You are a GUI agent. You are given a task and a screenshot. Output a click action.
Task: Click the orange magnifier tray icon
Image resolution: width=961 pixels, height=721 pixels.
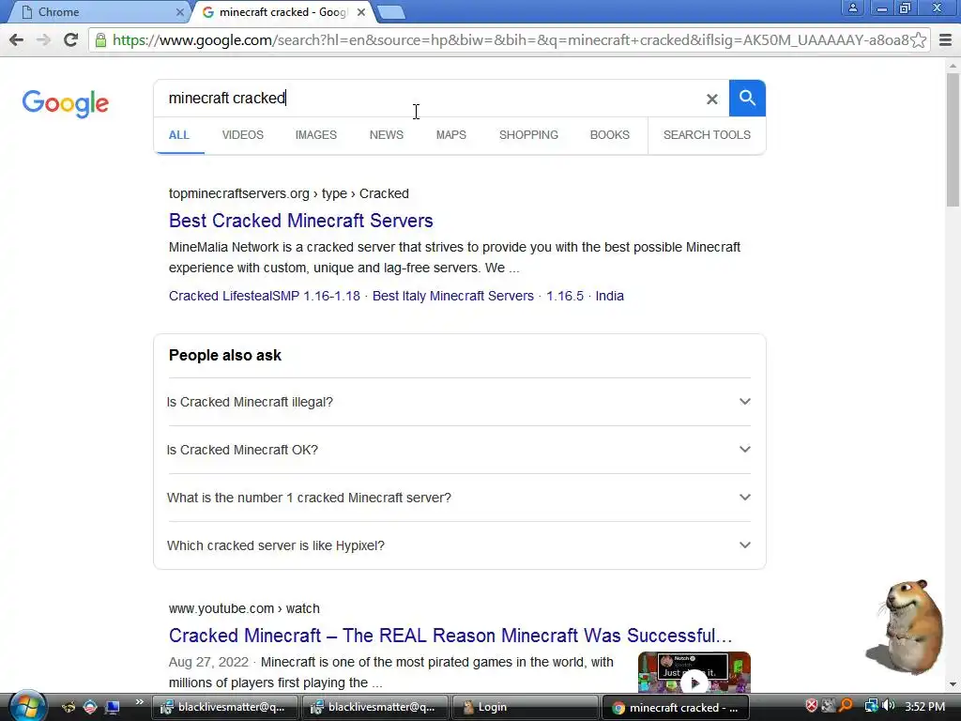(x=846, y=706)
